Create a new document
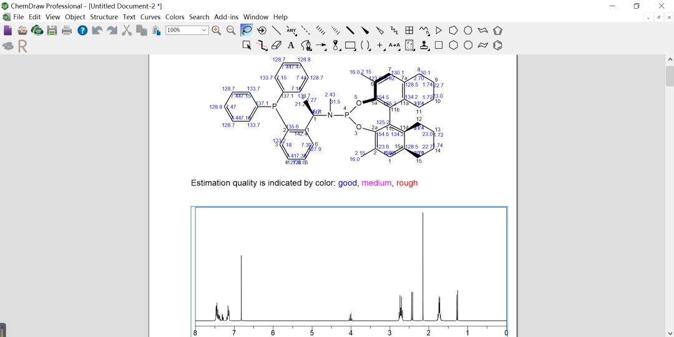 pyautogui.click(x=7, y=31)
